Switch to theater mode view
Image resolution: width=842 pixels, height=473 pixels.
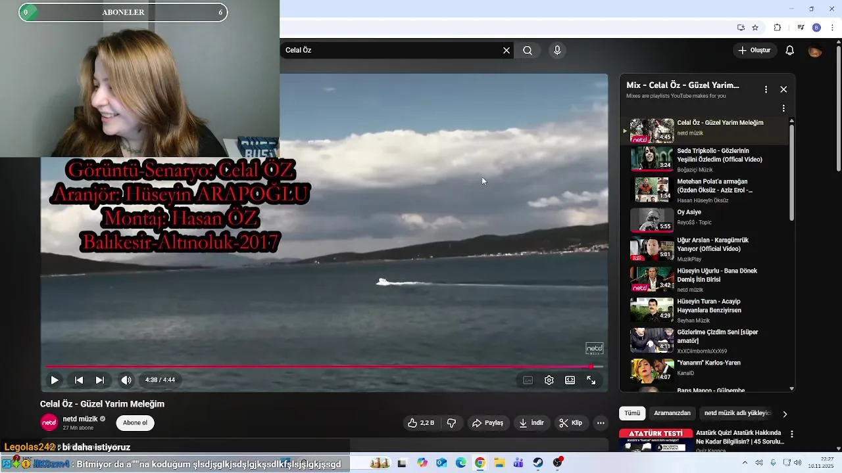(570, 380)
